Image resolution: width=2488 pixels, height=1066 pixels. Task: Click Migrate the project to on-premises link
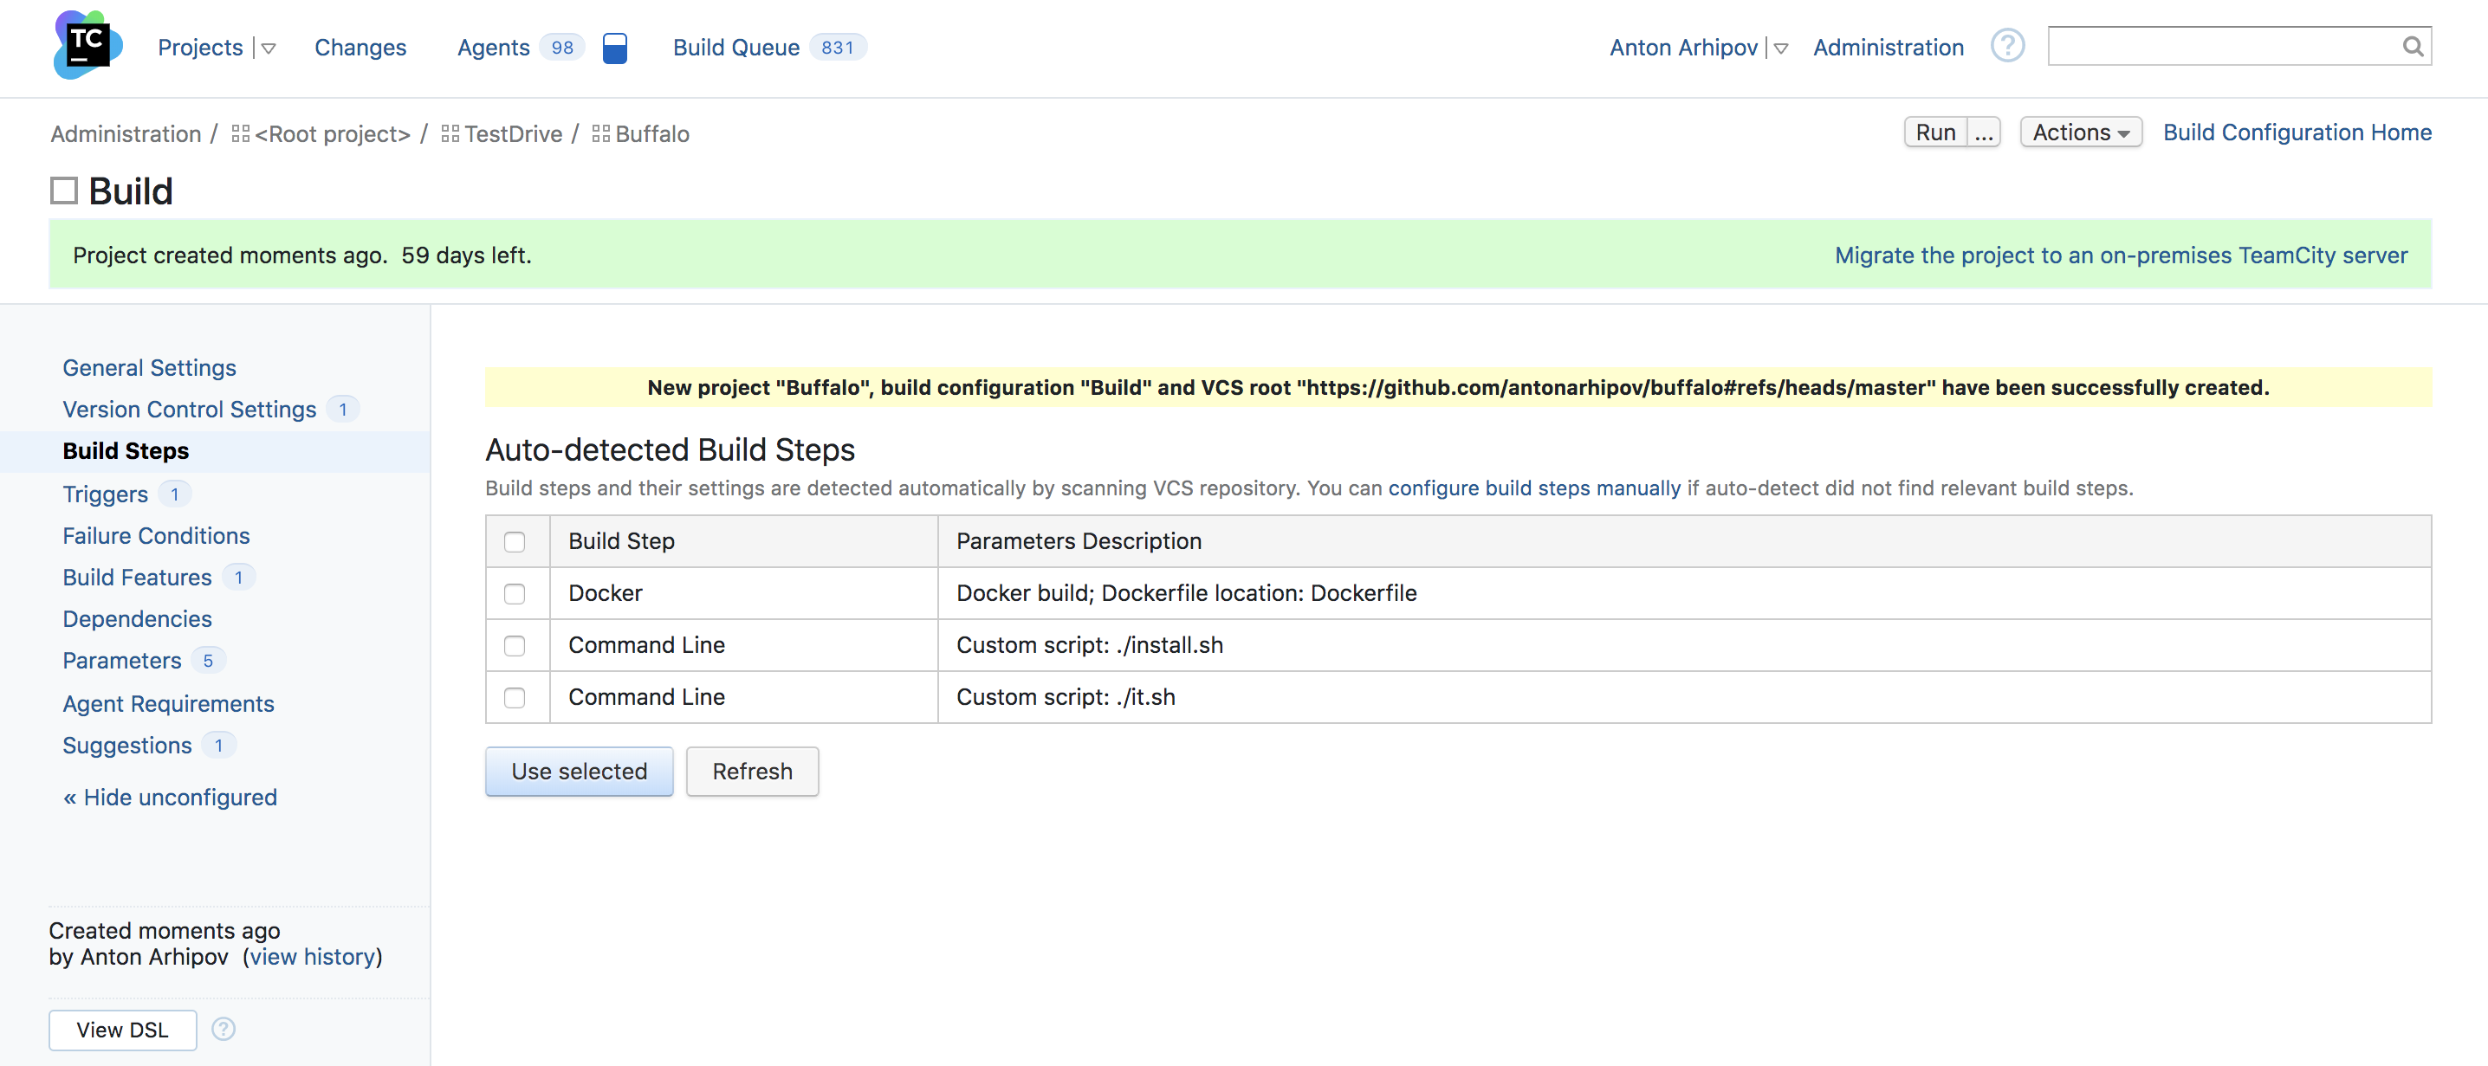(x=2121, y=255)
